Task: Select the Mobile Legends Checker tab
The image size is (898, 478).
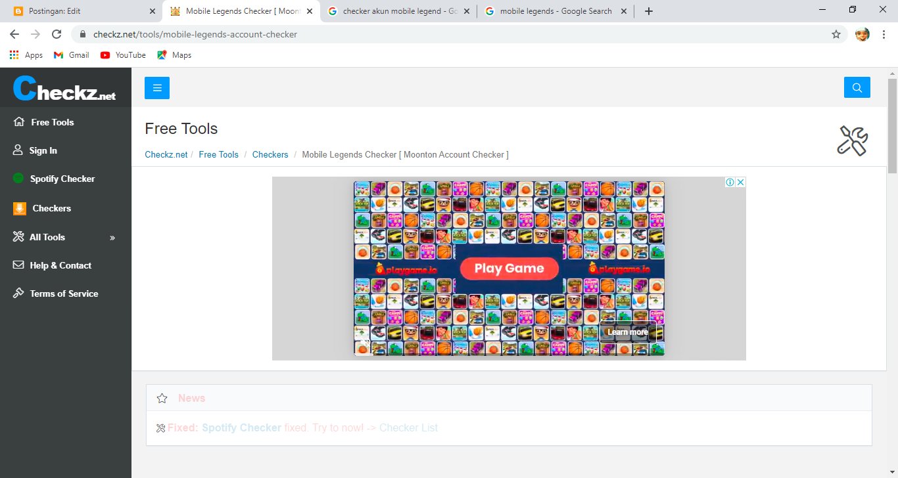Action: pyautogui.click(x=242, y=11)
